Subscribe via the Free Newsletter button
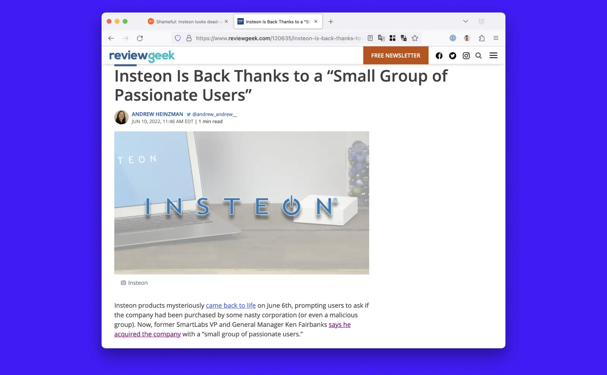The image size is (607, 375). click(396, 55)
